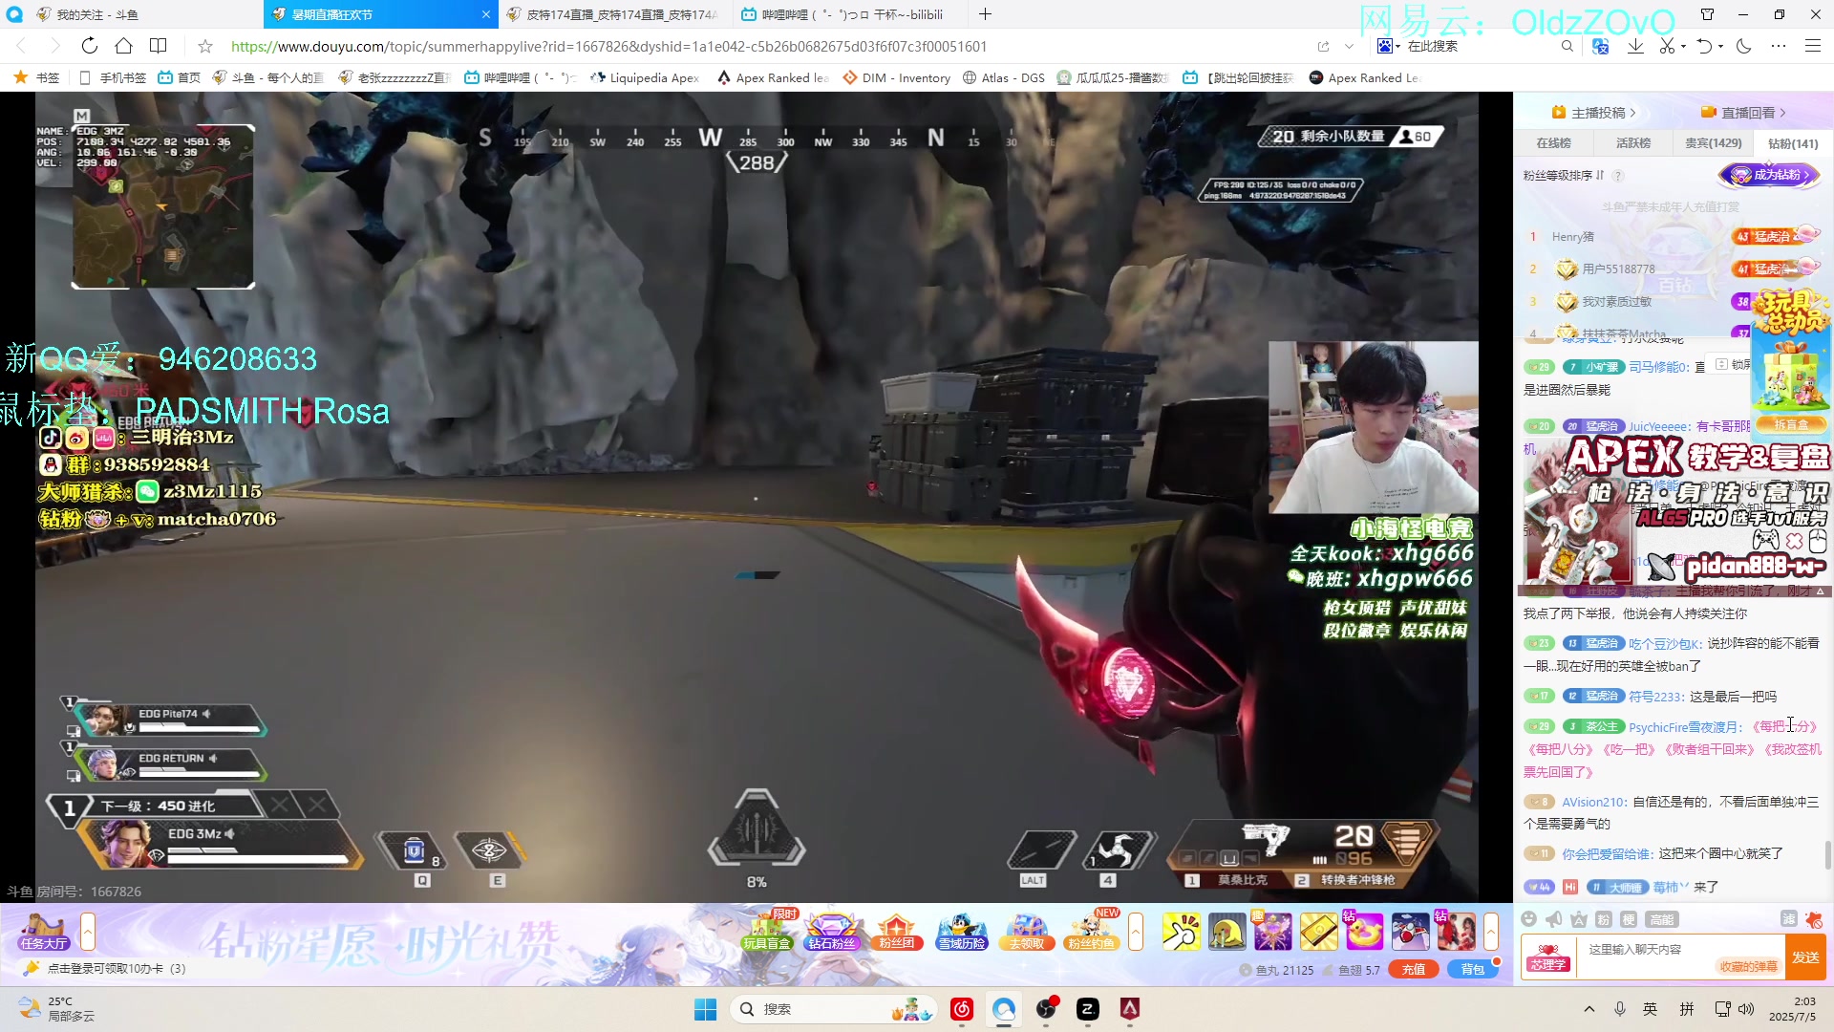Open the three-dot more tools menu
This screenshot has height=1032, width=1834.
pos(1778,46)
